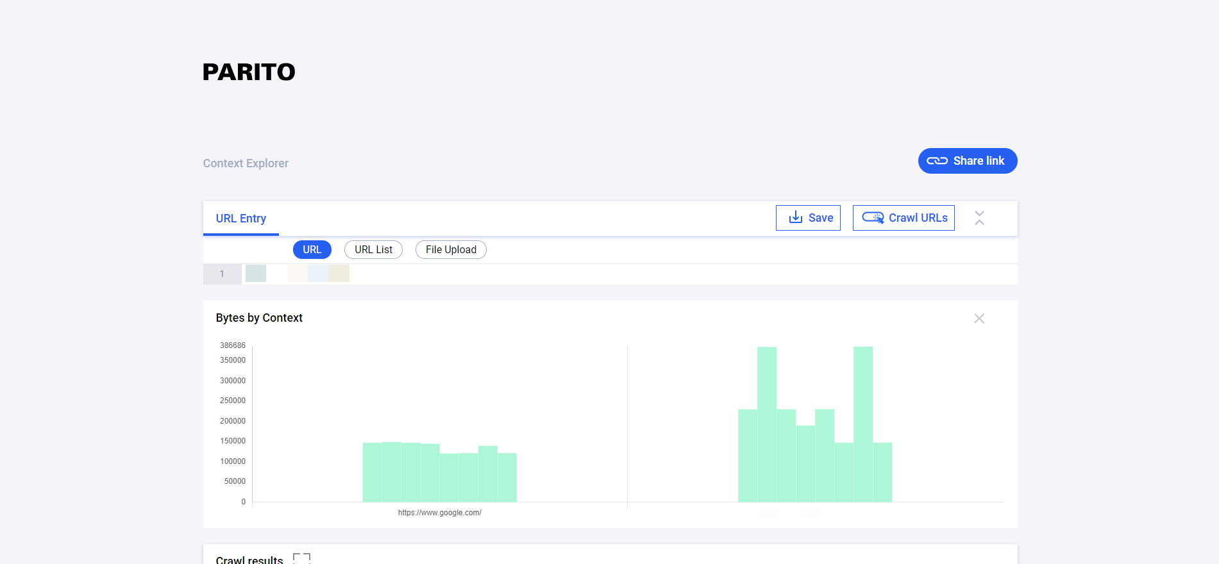Switch to URL List mode
The width and height of the screenshot is (1219, 564).
point(373,249)
